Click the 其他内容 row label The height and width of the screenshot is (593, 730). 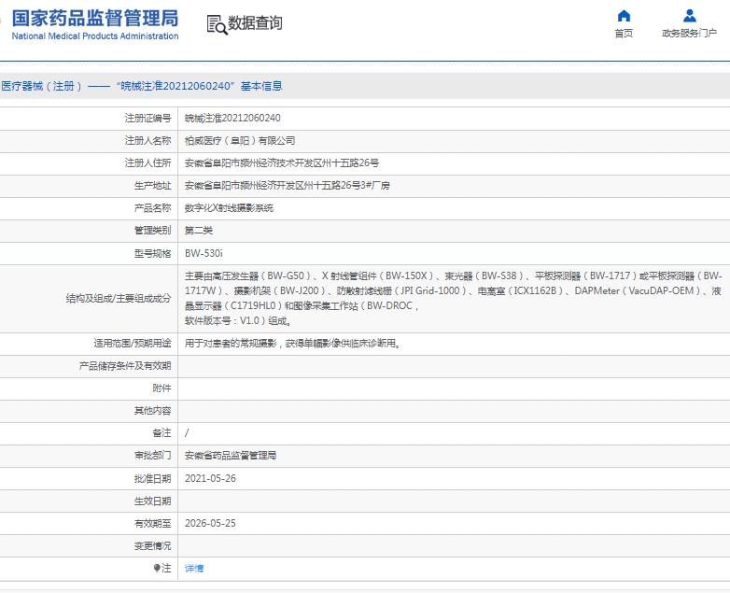pyautogui.click(x=153, y=411)
